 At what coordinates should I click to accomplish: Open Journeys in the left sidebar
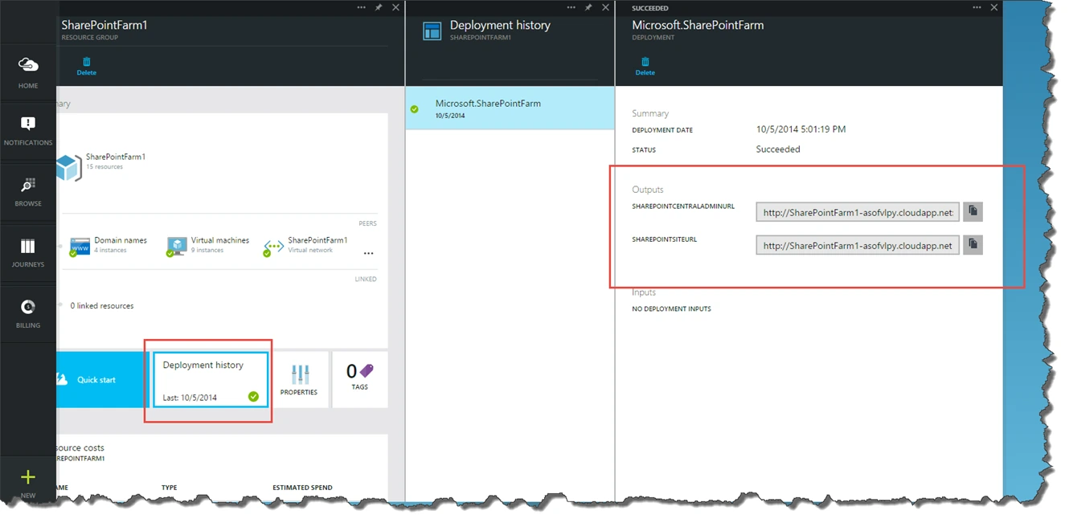point(28,253)
